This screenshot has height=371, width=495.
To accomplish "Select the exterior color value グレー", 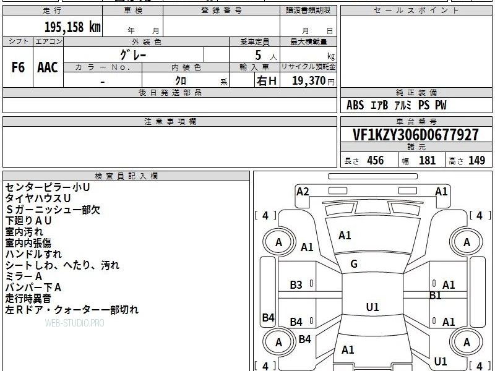I will coord(133,55).
